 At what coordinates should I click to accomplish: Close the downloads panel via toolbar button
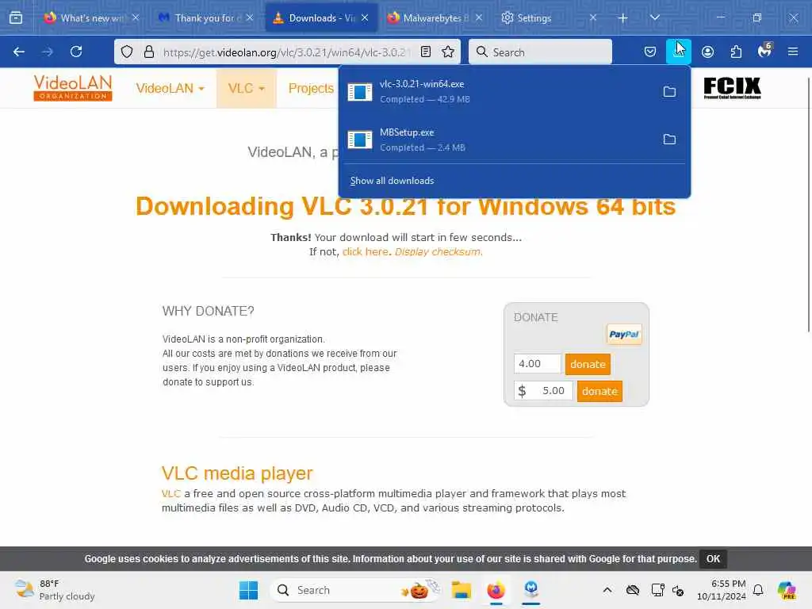[679, 52]
